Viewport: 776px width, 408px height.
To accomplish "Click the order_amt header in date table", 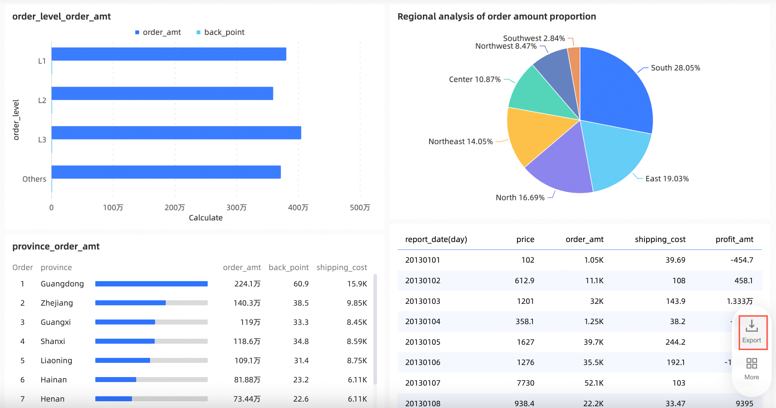I will (584, 240).
